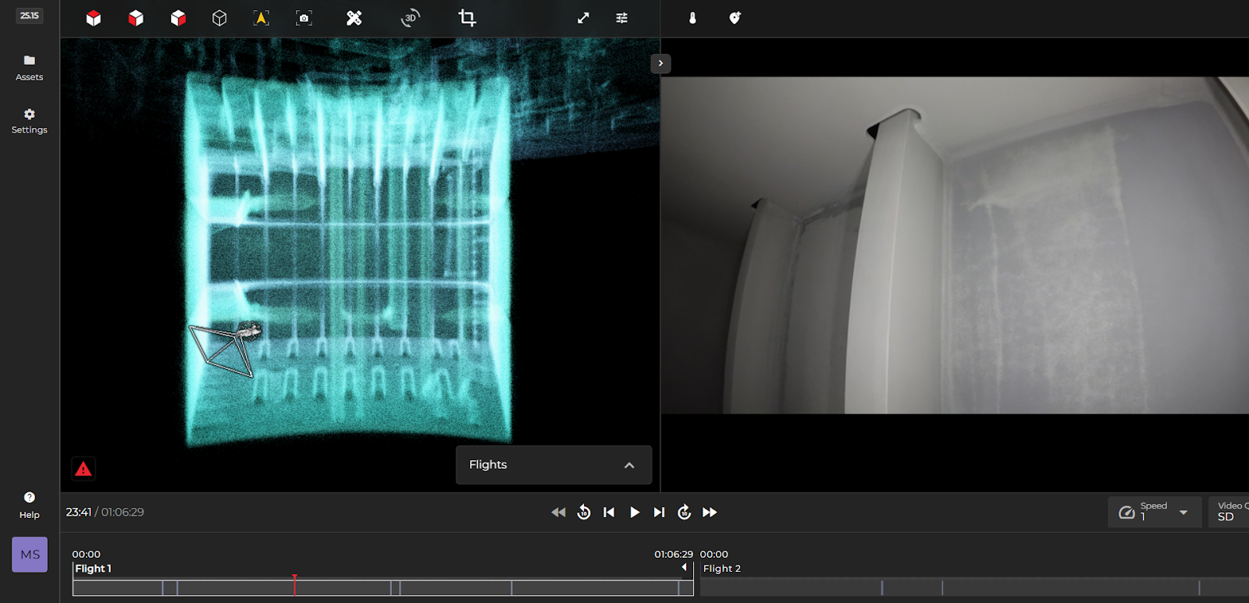
Task: Click the 3D rotate view icon
Action: pyautogui.click(x=410, y=18)
